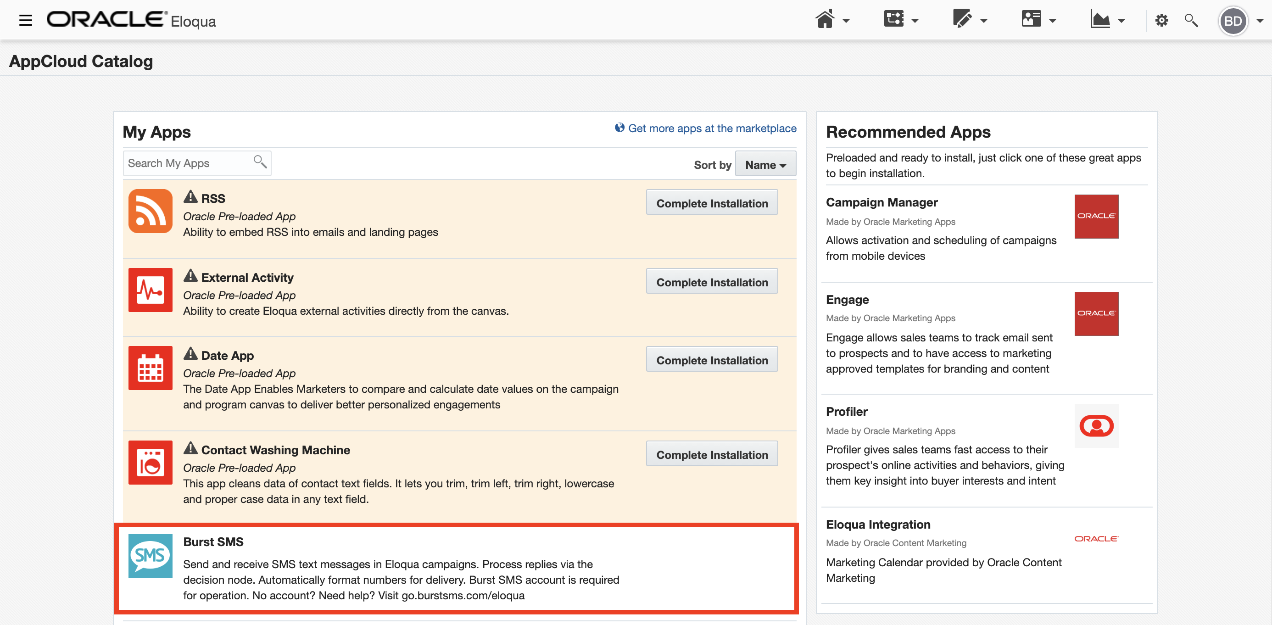Open the Settings gear icon
This screenshot has height=625, width=1272.
tap(1161, 20)
